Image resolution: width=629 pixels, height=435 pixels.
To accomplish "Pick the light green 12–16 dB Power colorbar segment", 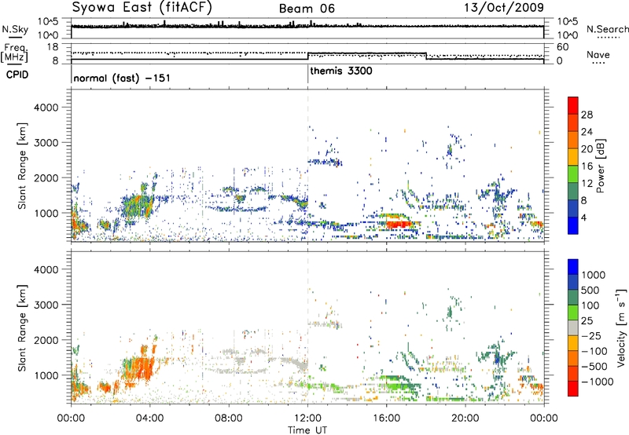I will click(573, 174).
